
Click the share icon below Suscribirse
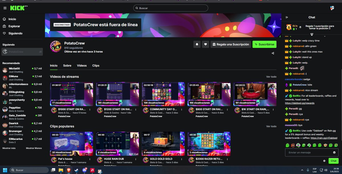pos(273,53)
